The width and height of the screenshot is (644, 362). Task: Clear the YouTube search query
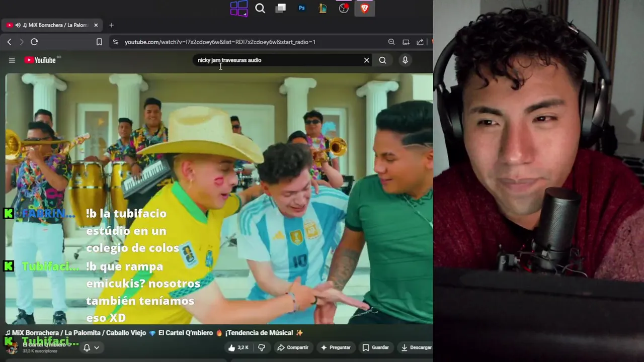point(367,60)
